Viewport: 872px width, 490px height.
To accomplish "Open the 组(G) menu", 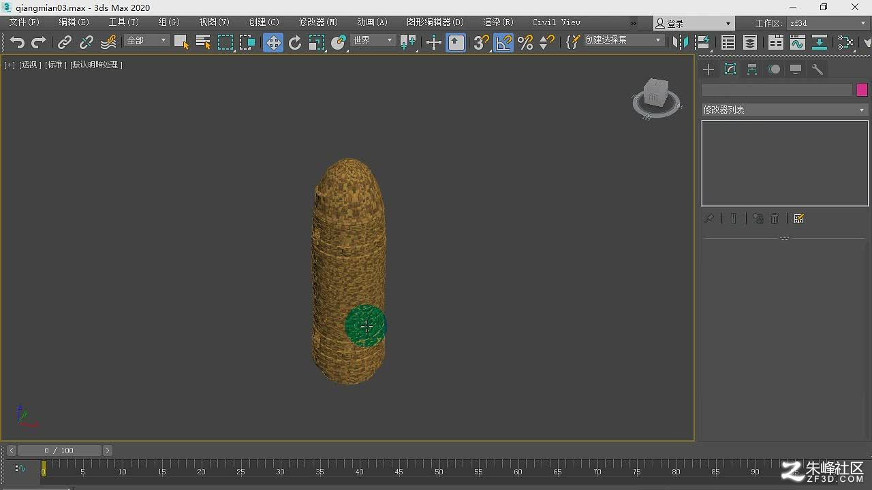I will tap(169, 22).
